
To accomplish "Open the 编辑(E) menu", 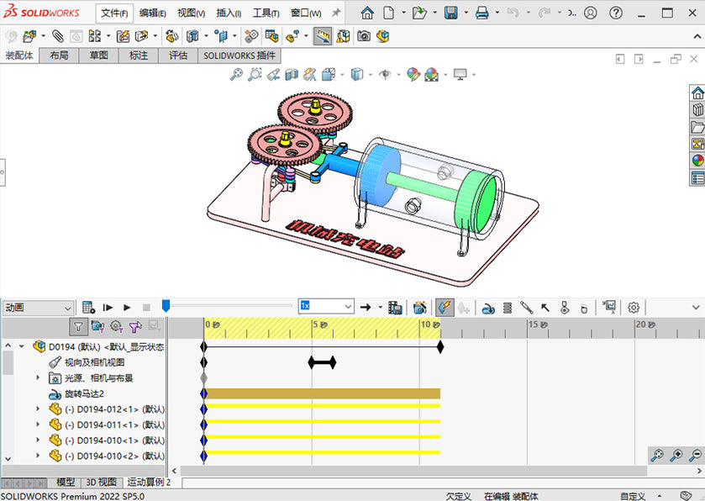I will click(x=152, y=13).
